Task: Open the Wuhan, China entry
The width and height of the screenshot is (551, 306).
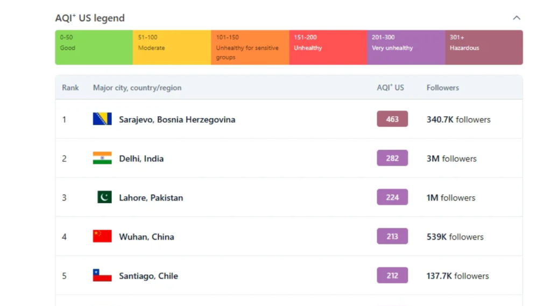Action: pos(146,237)
